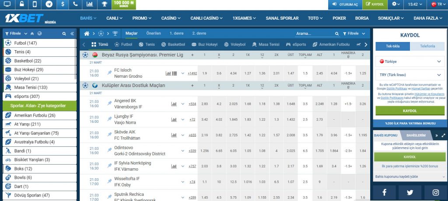The image size is (448, 201).
Task: Click the home icon in breadcrumb
Action: [x=87, y=34]
